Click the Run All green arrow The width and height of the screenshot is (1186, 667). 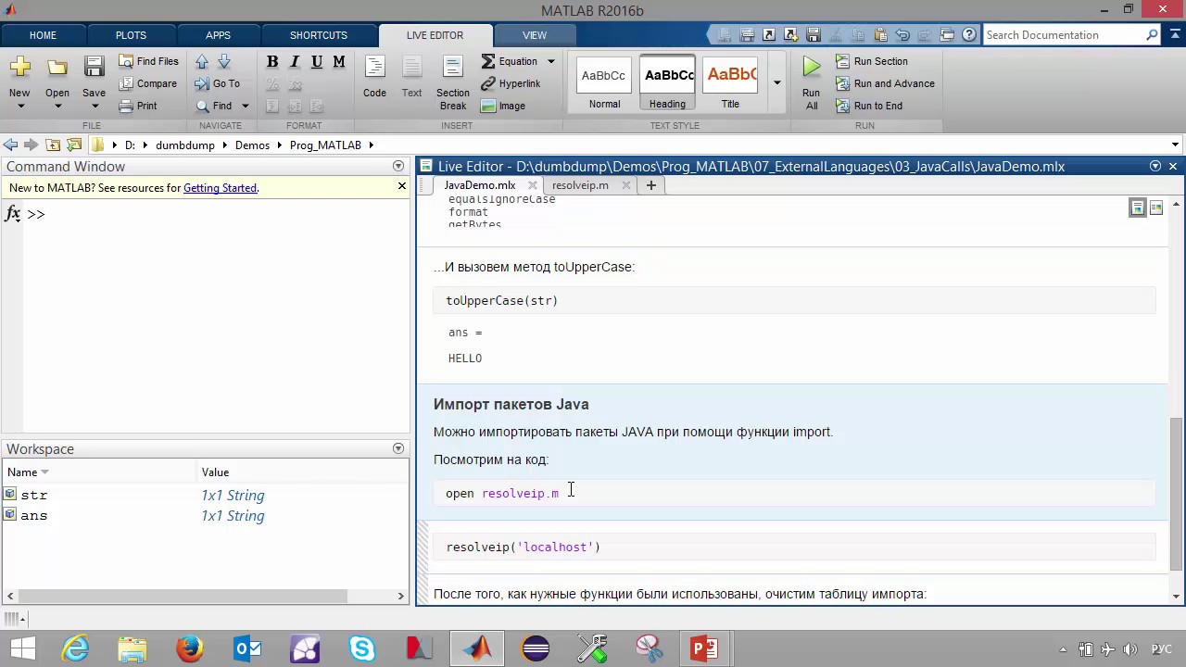pos(811,68)
